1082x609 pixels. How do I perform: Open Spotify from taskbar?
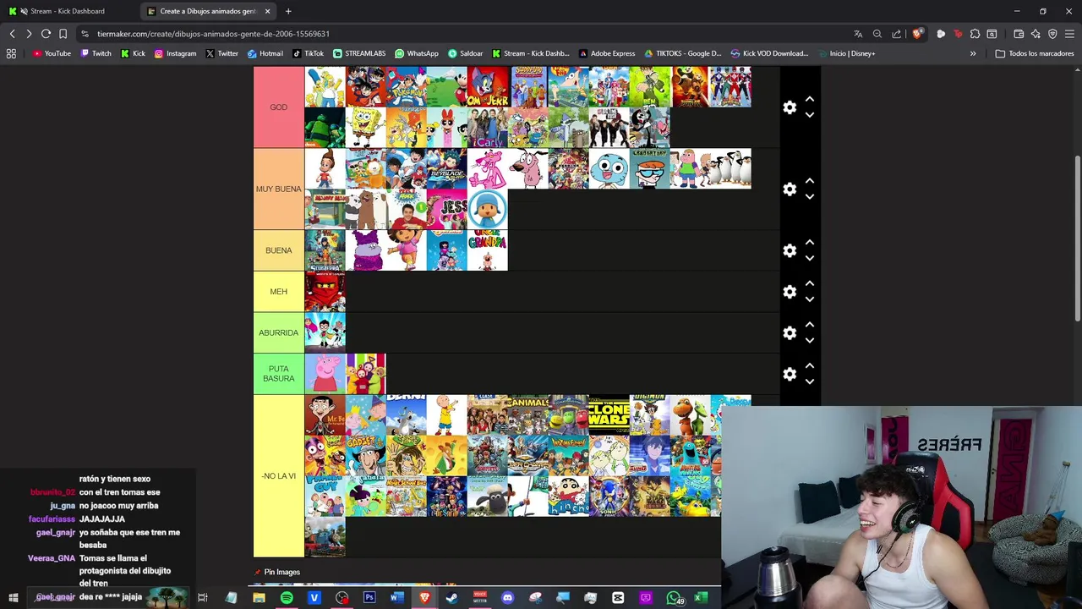click(x=287, y=598)
